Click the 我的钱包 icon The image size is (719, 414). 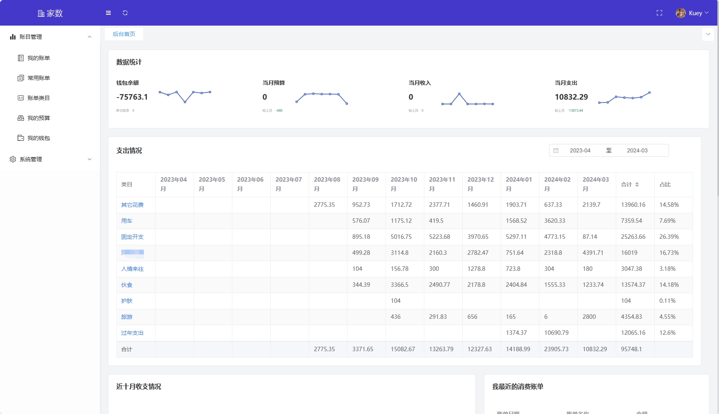(x=21, y=138)
